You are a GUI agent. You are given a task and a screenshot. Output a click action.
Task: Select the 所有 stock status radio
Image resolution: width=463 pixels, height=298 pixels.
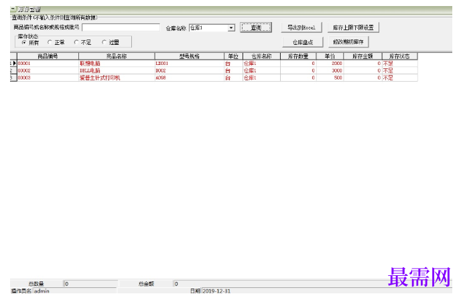tap(24, 42)
